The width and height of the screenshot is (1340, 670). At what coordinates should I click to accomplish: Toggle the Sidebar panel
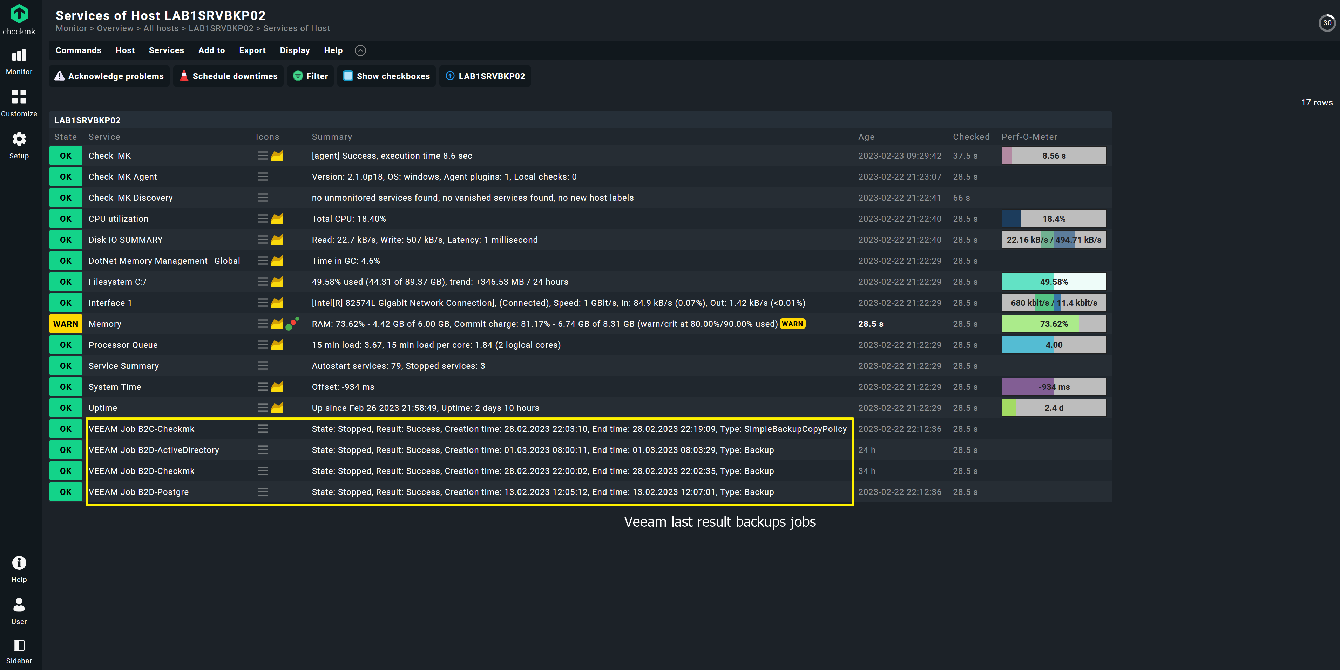click(19, 652)
